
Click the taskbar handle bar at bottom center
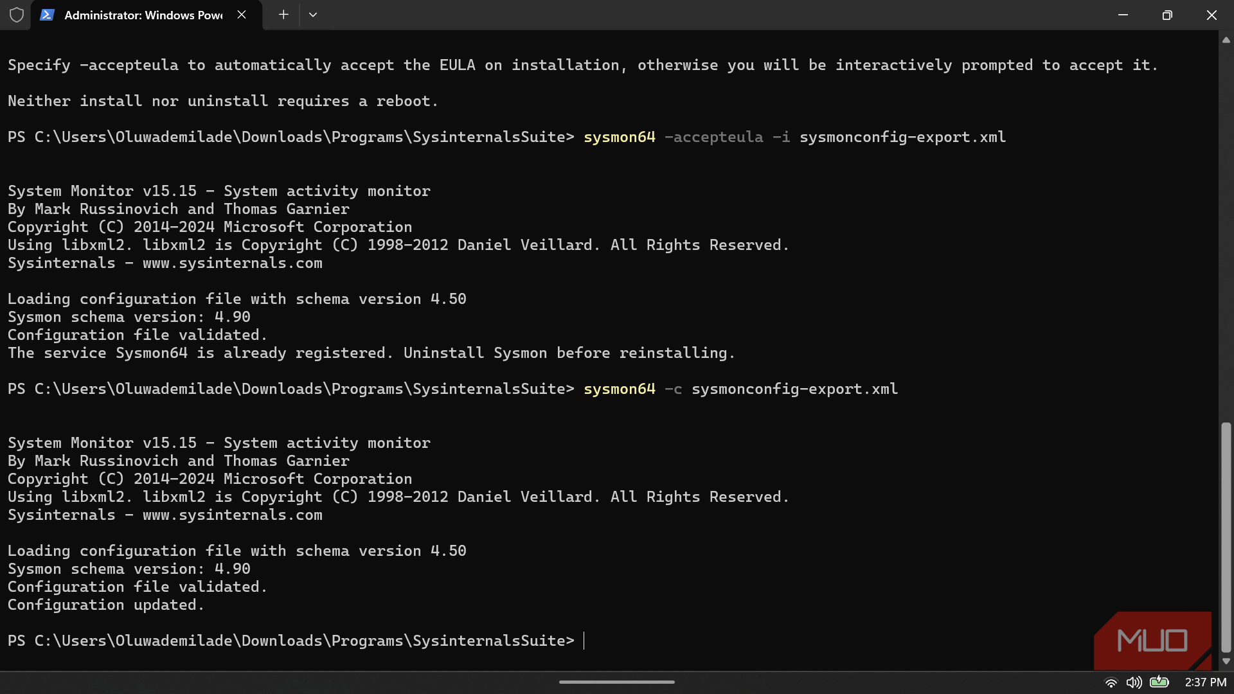(617, 682)
